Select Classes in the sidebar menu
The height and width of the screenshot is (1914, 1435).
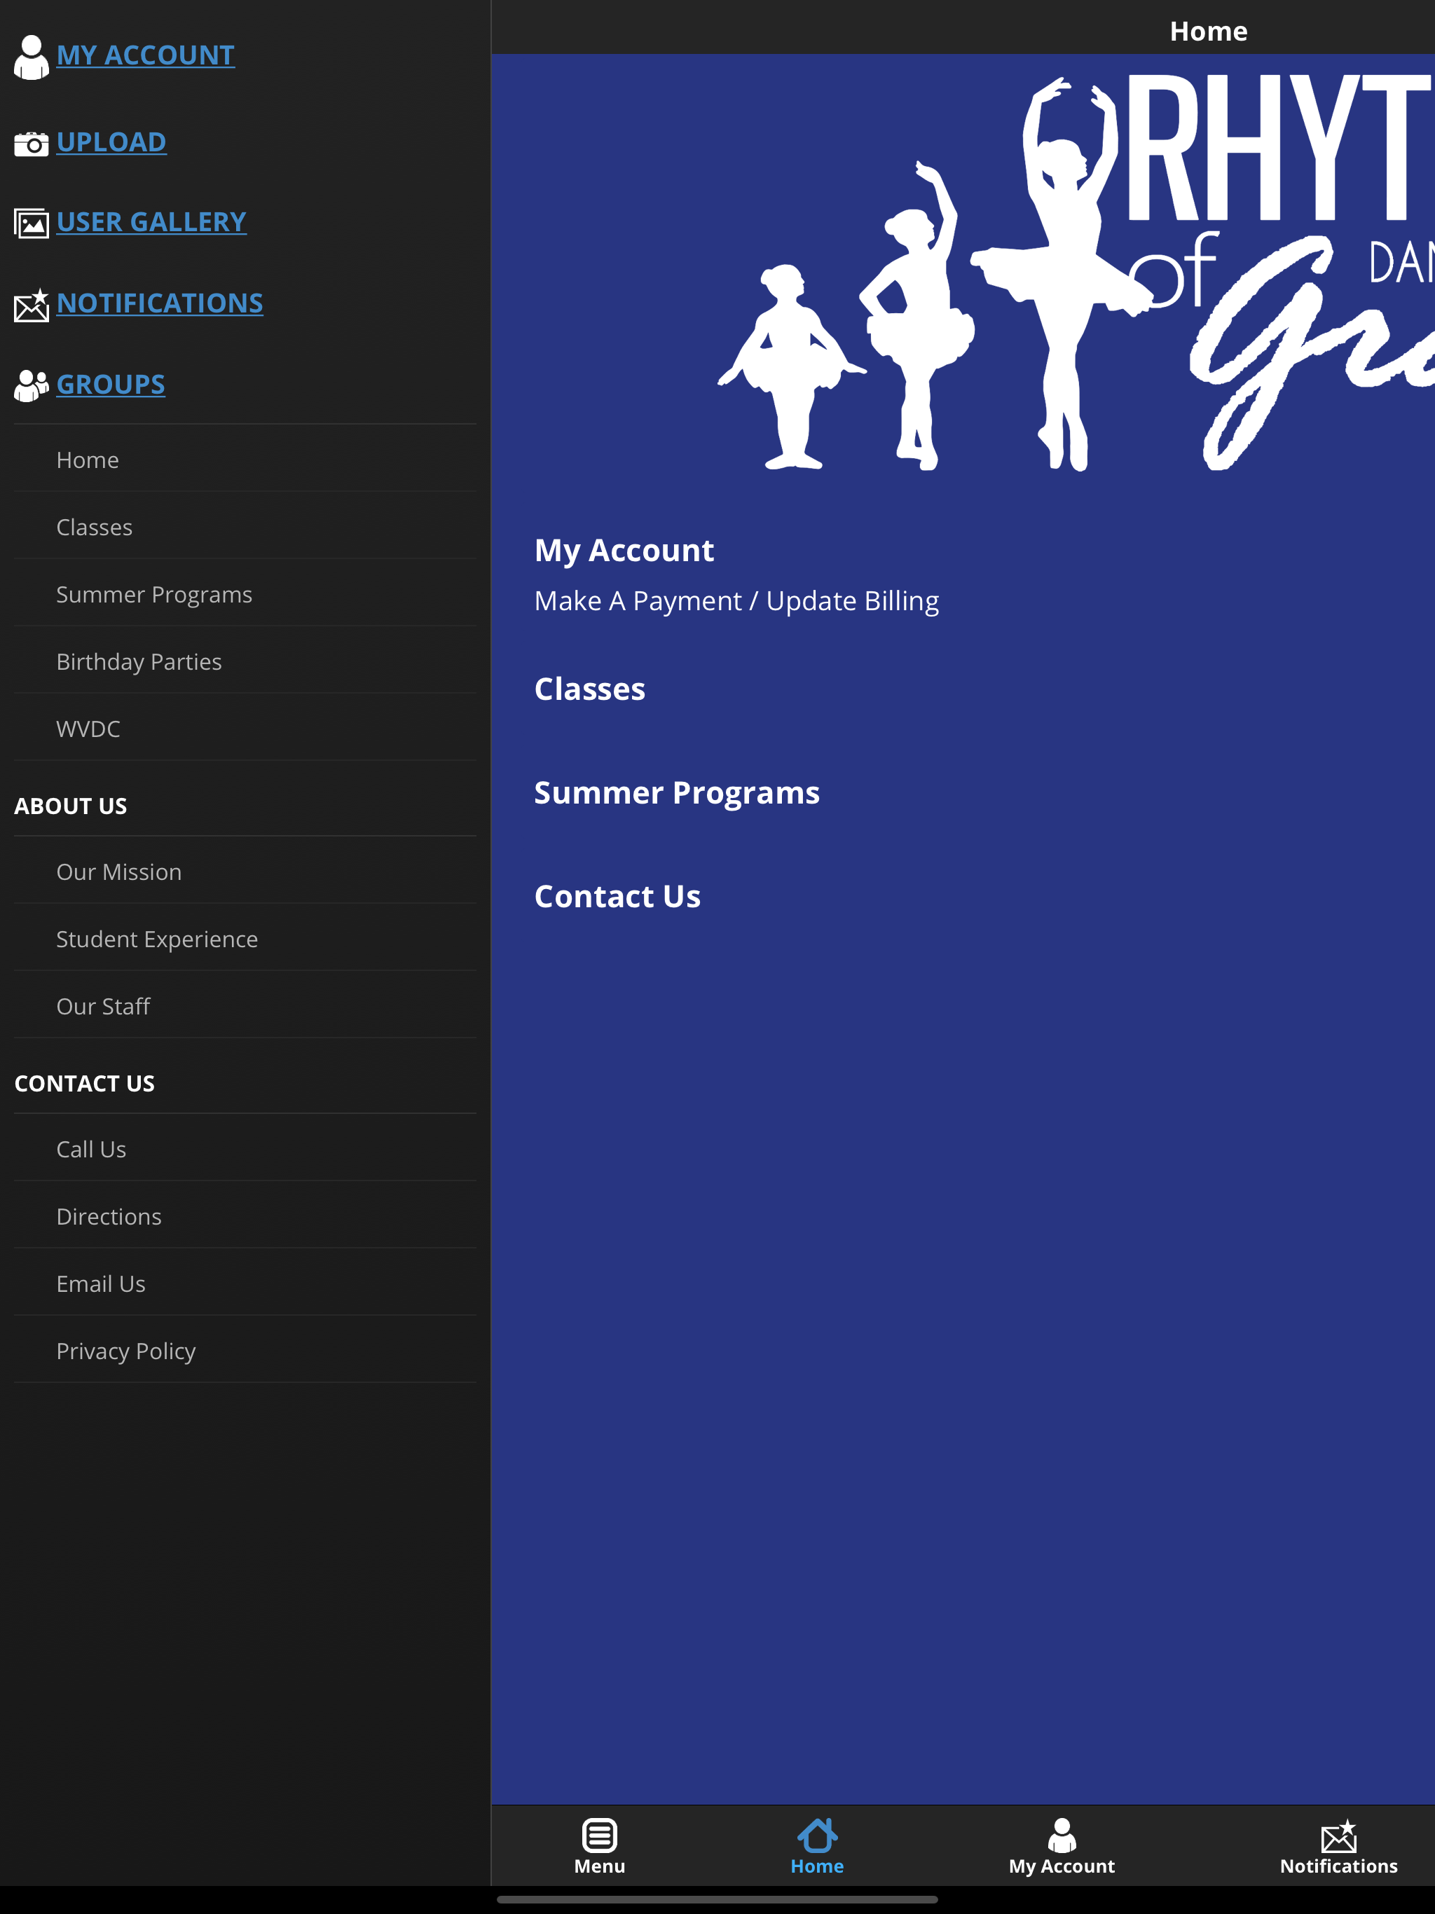[245, 527]
